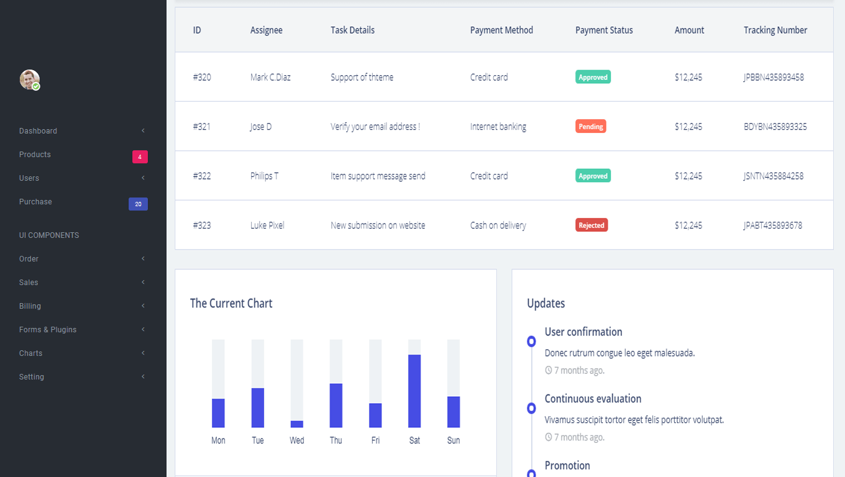
Task: Click order ID #321
Action: pyautogui.click(x=202, y=127)
